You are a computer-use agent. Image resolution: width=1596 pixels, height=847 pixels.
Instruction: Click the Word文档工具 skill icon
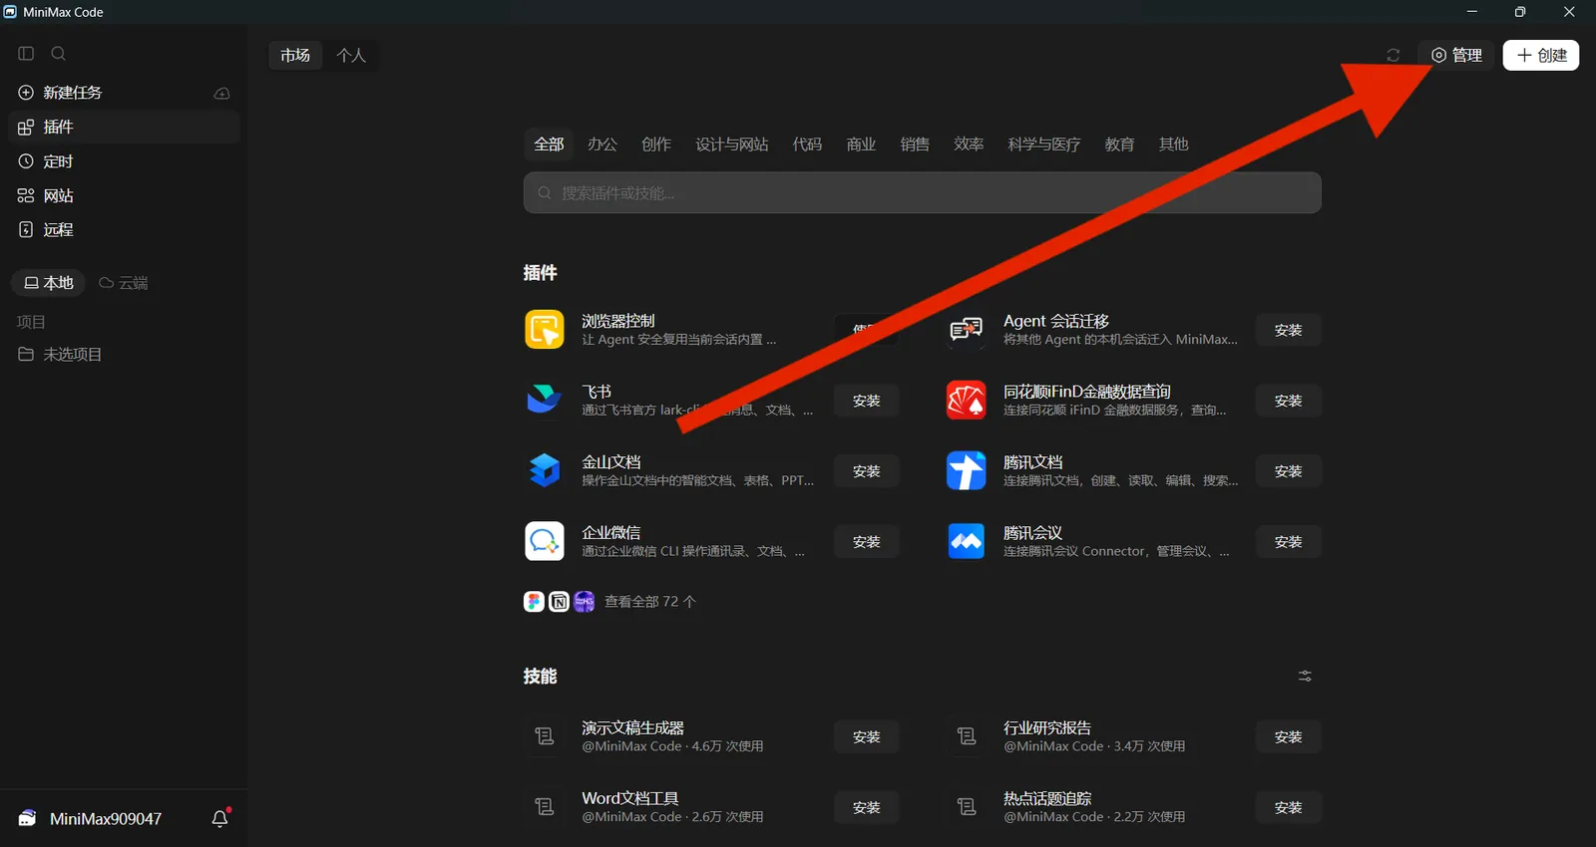[545, 807]
